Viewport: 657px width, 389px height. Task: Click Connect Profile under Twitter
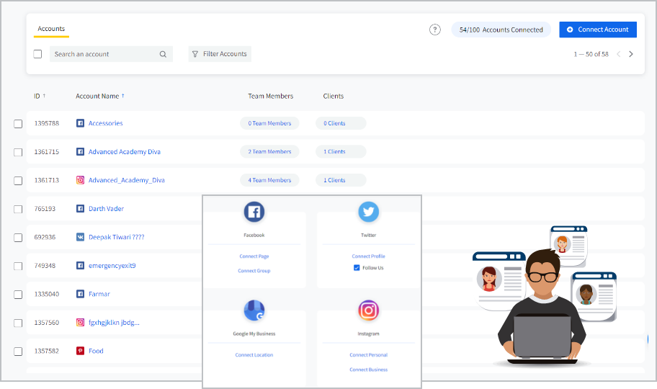(369, 256)
